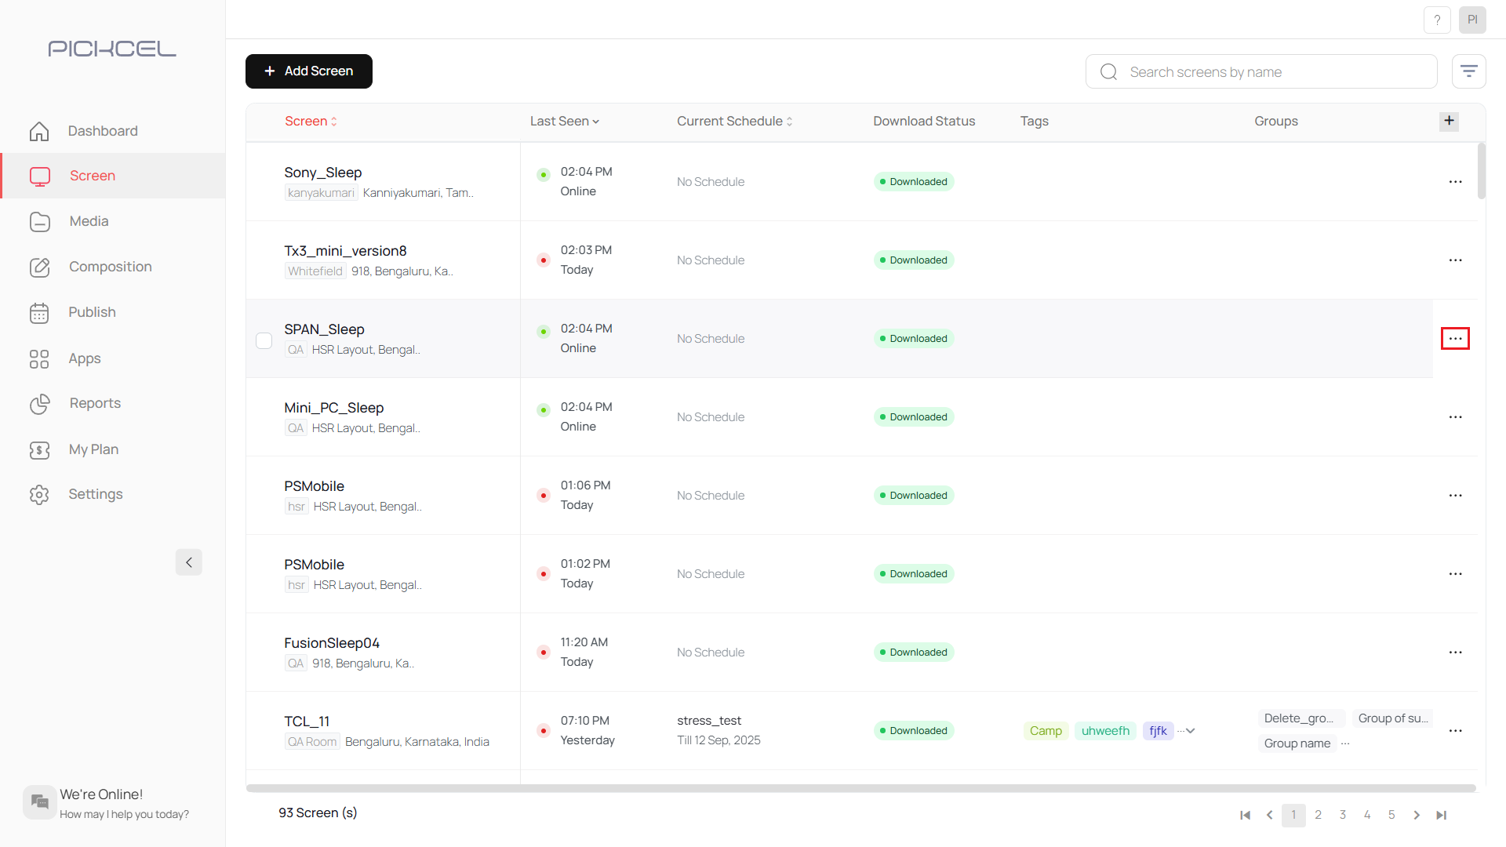1506x847 pixels.
Task: Open the three-dot menu for SPAN_Sleep
Action: coord(1455,339)
